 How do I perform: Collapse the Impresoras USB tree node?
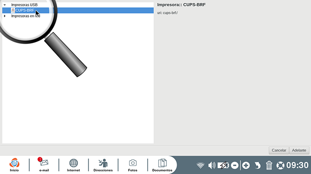point(5,5)
